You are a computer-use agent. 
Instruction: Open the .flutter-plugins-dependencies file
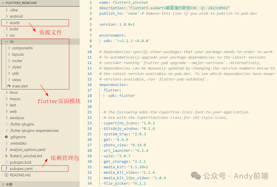[x=34, y=131]
